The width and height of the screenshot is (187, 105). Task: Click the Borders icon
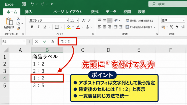57,27
